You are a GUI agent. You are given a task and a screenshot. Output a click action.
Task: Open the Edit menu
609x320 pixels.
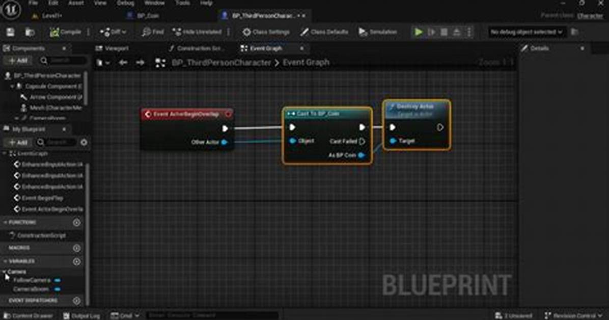coord(53,3)
